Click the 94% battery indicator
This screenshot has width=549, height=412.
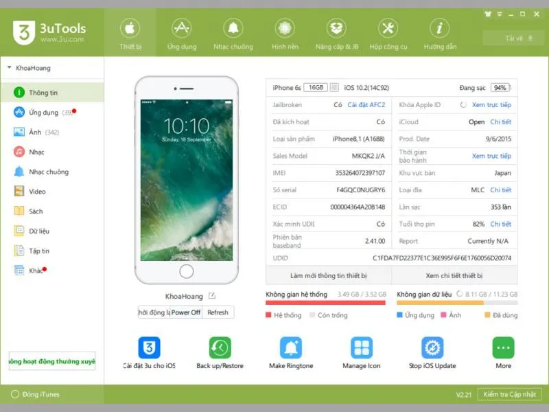point(500,88)
